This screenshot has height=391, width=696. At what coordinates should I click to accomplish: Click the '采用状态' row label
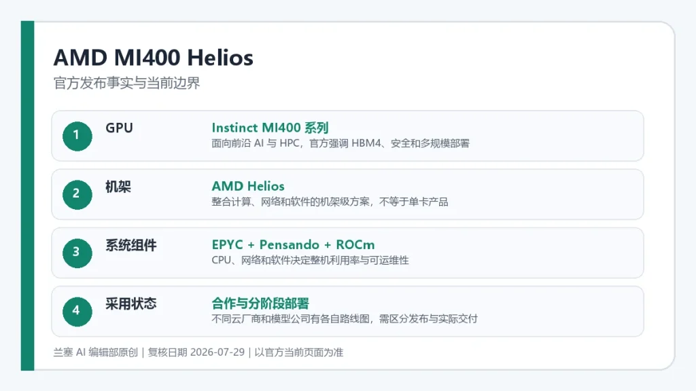click(131, 303)
